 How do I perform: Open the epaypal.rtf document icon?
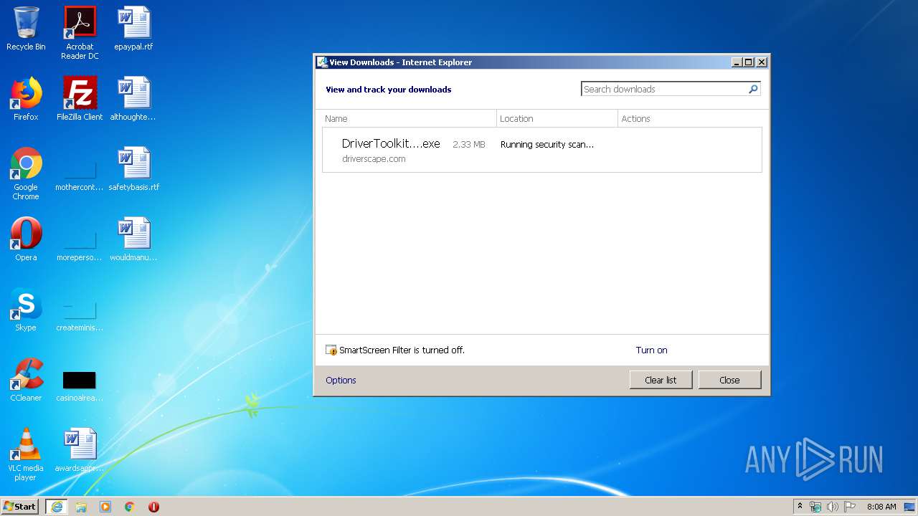(x=133, y=29)
